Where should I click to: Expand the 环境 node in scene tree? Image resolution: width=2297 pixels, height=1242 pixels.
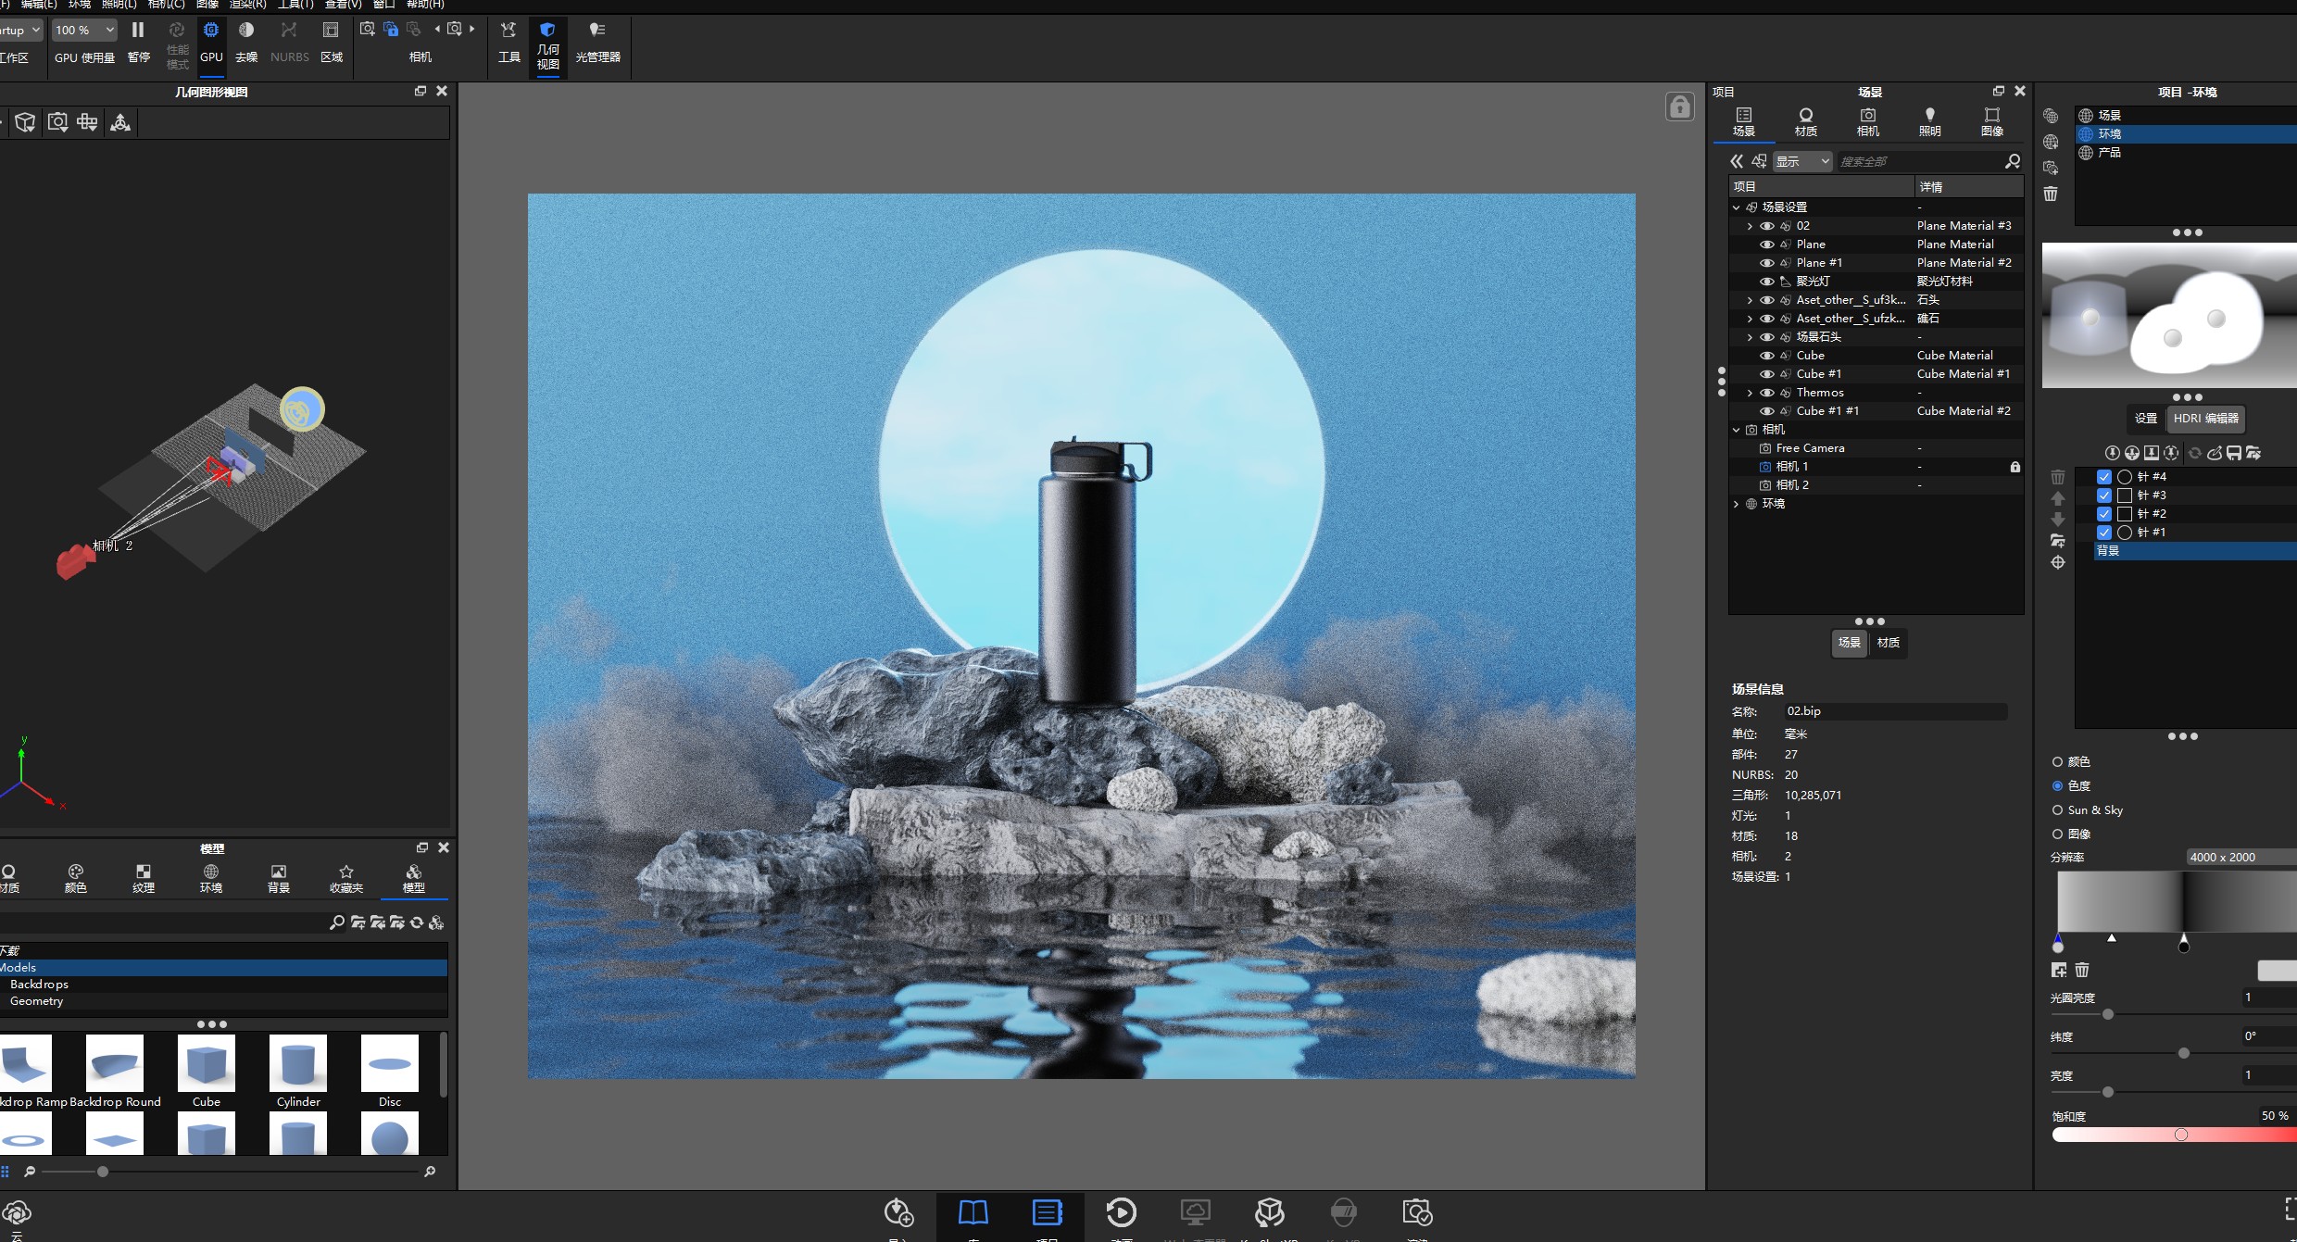click(1737, 504)
